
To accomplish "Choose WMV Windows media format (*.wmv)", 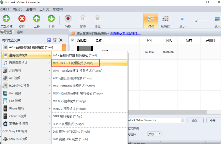I will 90,71.
